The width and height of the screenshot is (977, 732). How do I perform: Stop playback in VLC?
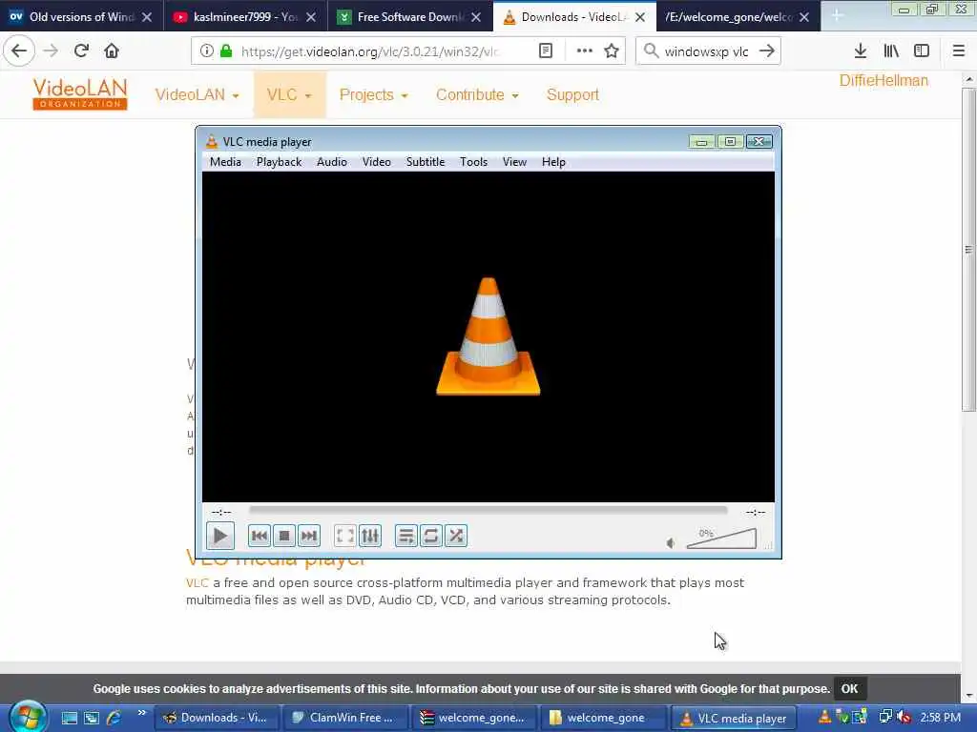pos(284,536)
